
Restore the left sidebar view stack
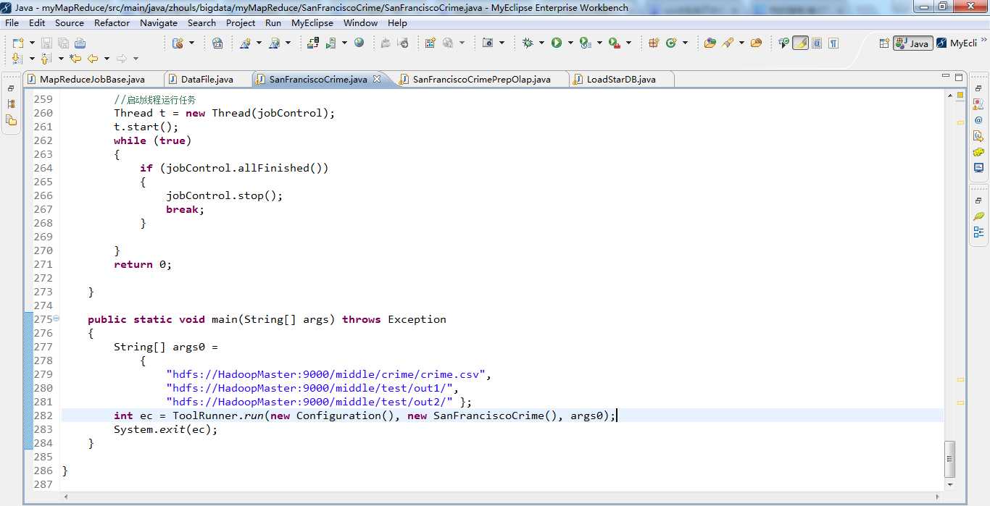click(11, 88)
